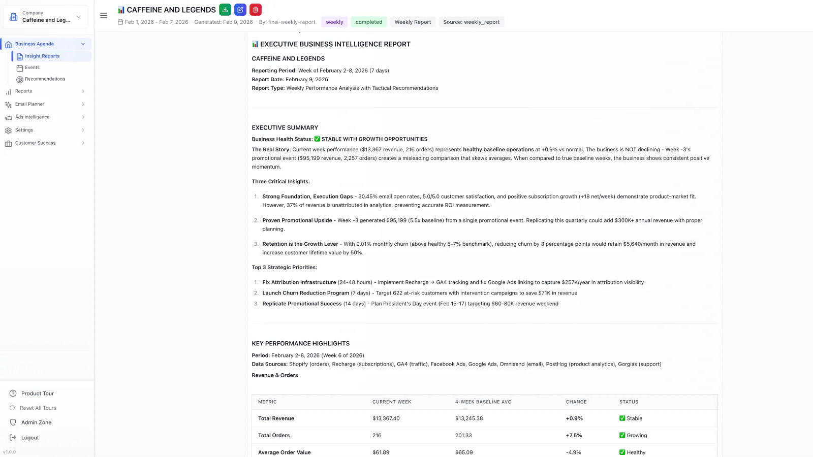Click the $65.09 baseline average value
The image size is (813, 457).
tap(464, 452)
